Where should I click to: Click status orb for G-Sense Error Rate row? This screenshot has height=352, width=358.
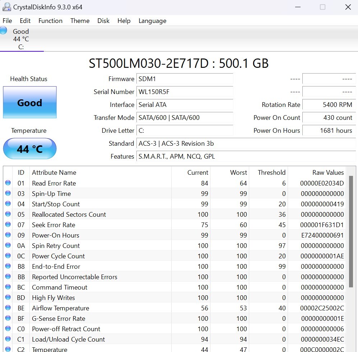(x=8, y=318)
